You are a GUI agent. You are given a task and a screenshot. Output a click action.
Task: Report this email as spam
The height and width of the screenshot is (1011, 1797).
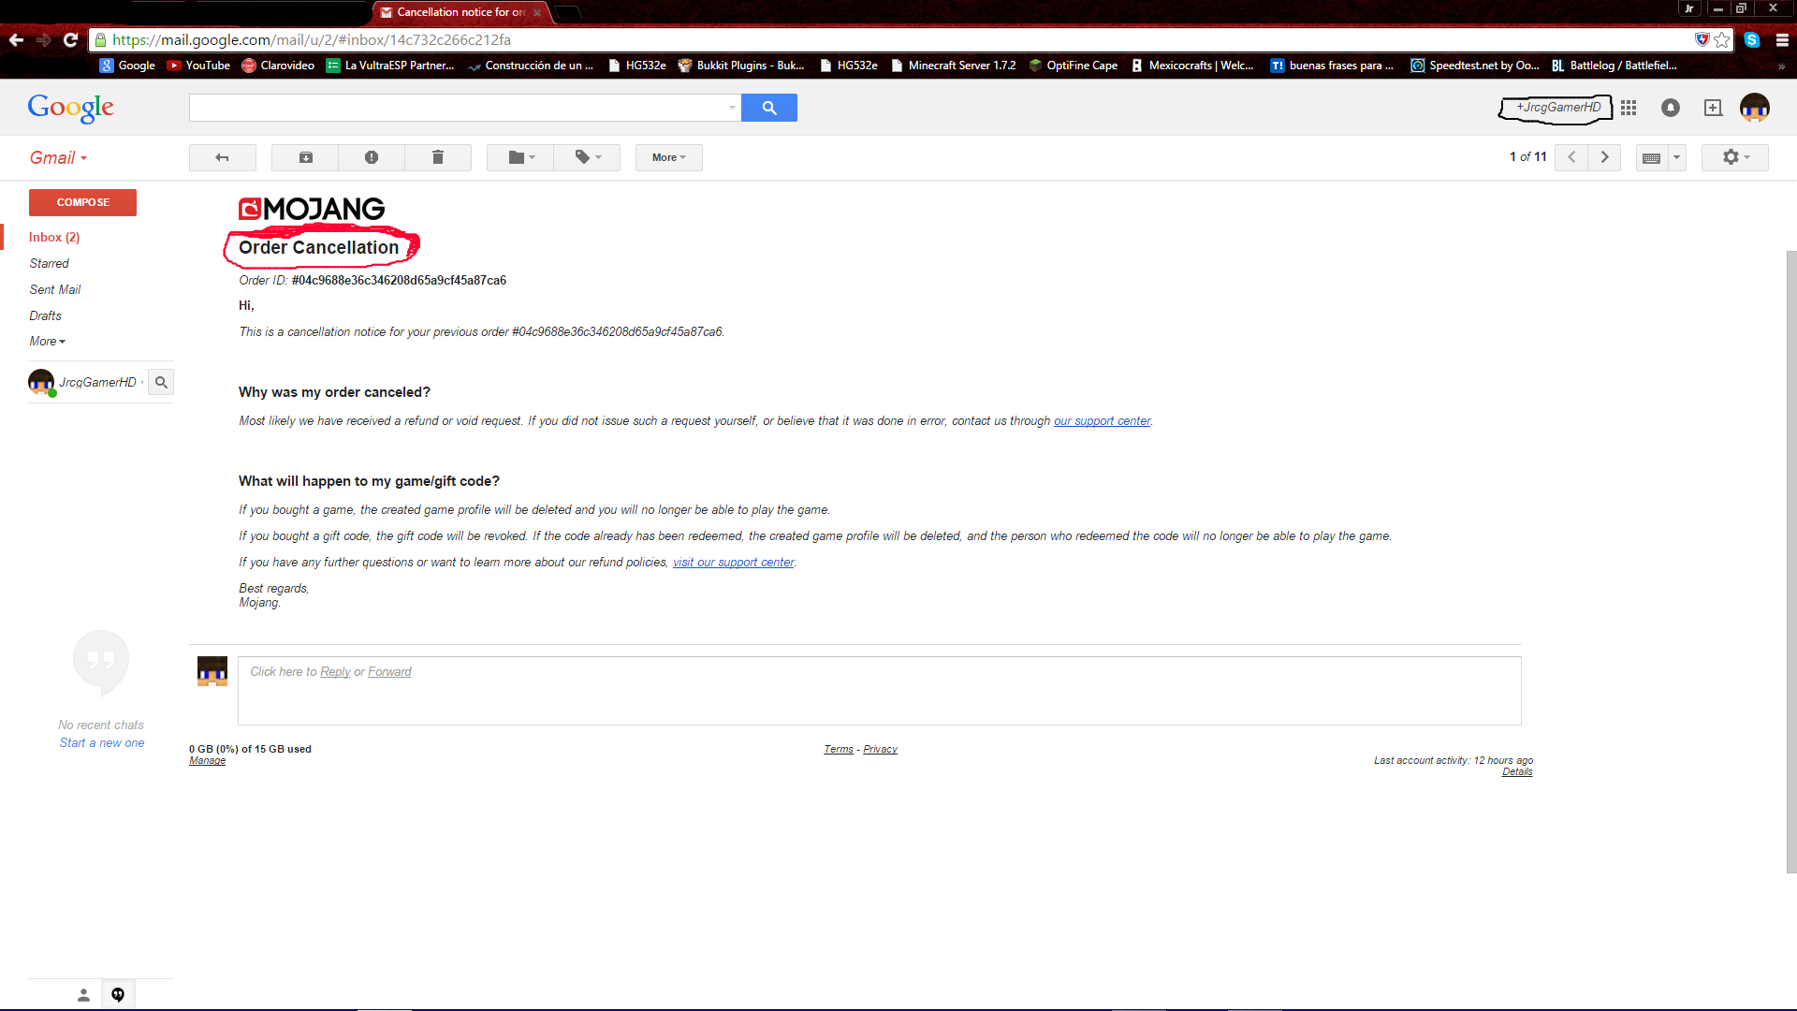(x=372, y=157)
